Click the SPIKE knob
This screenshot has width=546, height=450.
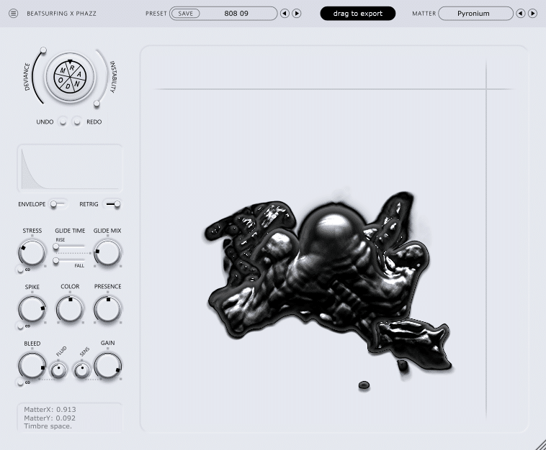click(x=32, y=309)
